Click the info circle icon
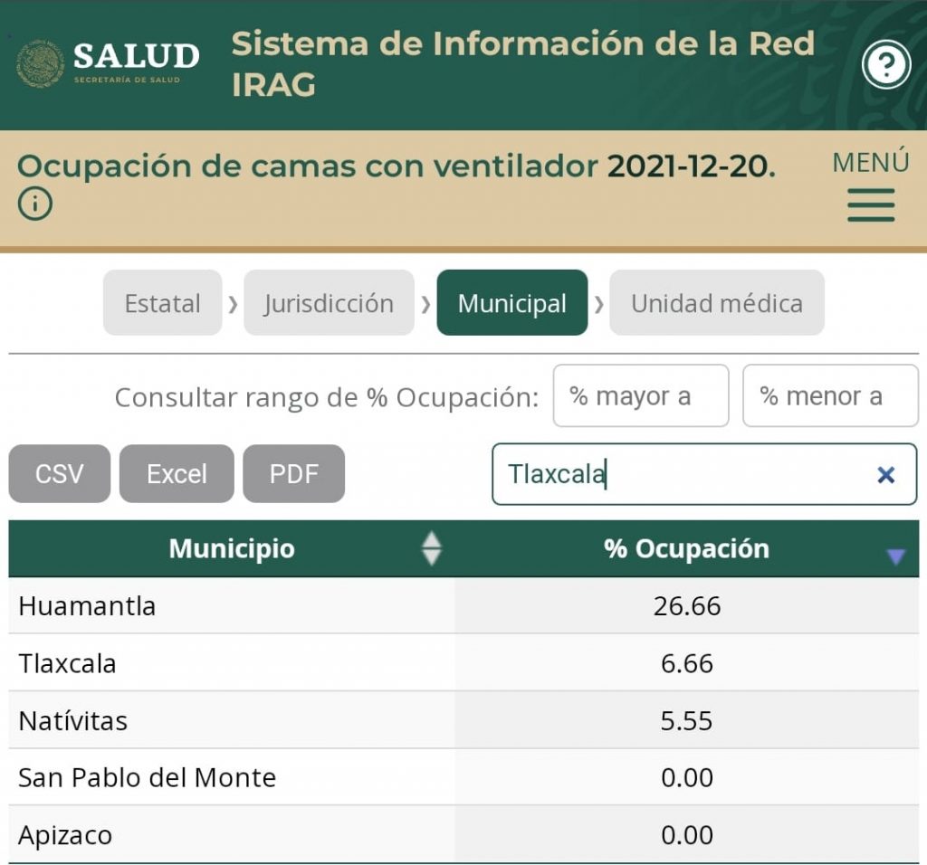927x865 pixels. coord(35,205)
